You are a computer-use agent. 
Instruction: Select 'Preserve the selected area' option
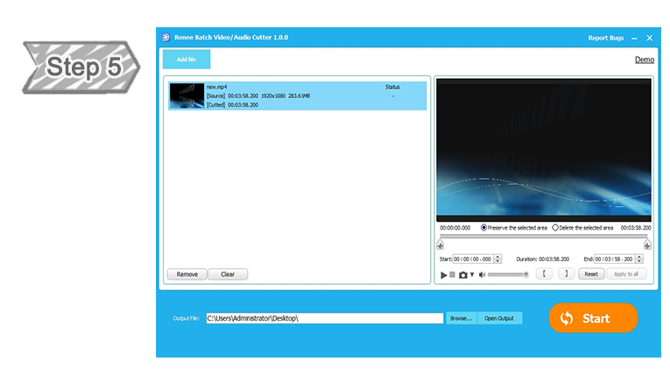[485, 228]
